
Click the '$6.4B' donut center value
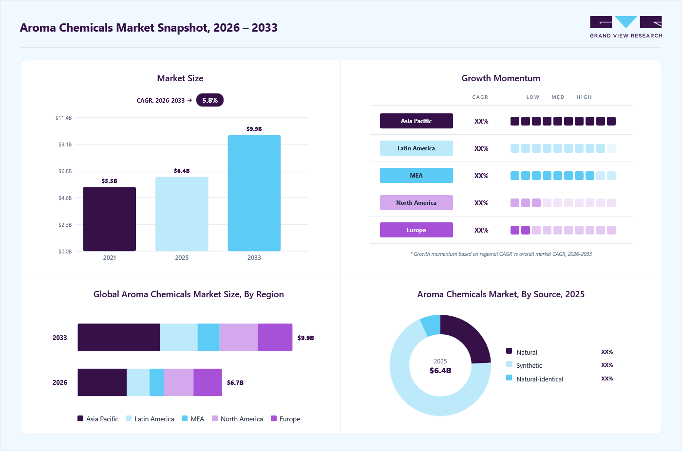point(440,371)
